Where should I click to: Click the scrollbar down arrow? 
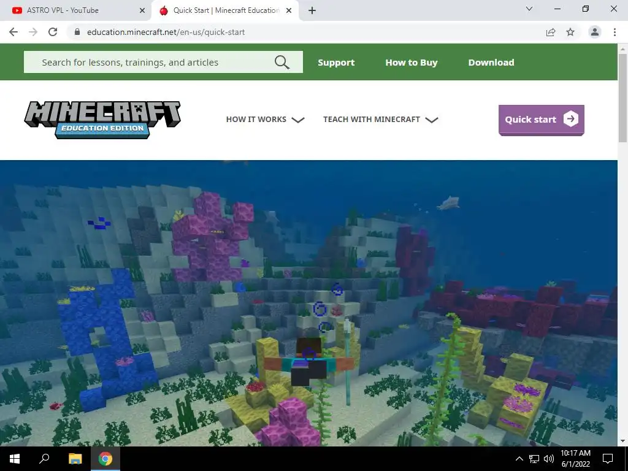(622, 441)
